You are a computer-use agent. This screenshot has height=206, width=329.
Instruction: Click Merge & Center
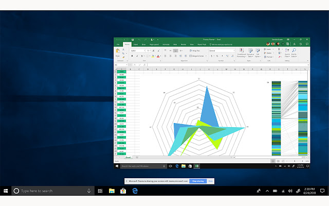point(196,56)
